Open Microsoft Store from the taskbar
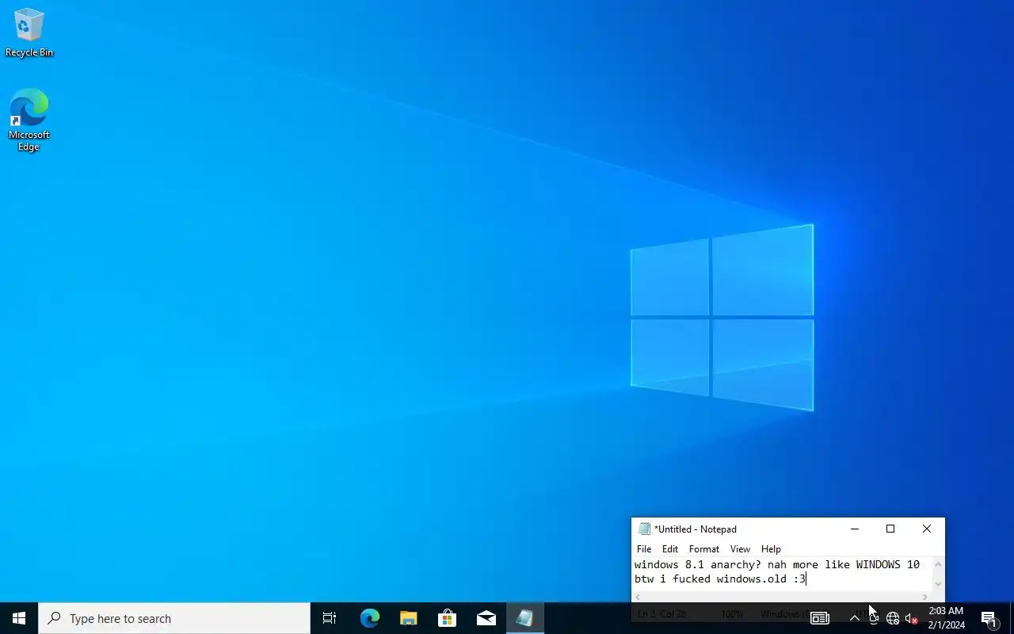The image size is (1014, 634). [447, 618]
